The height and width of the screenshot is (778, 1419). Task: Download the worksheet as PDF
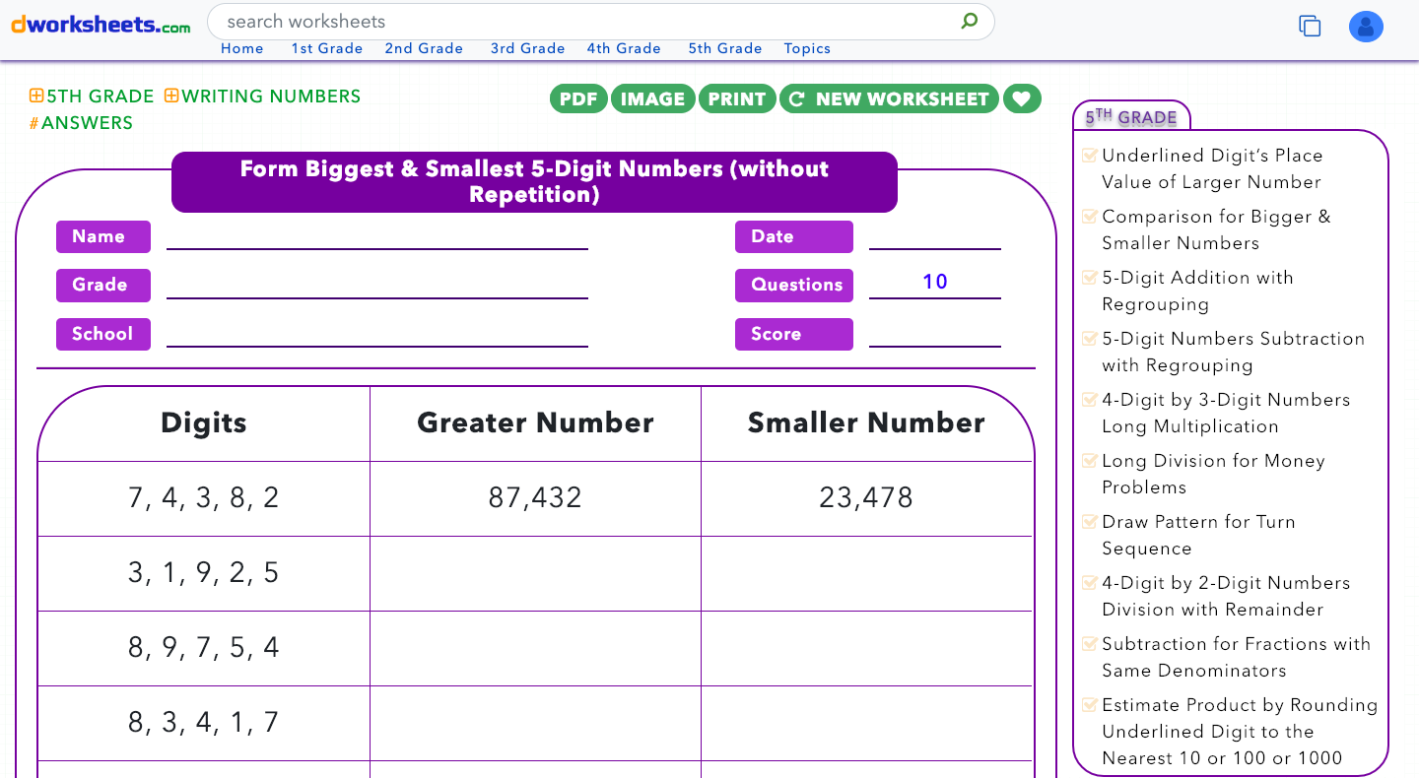point(578,98)
